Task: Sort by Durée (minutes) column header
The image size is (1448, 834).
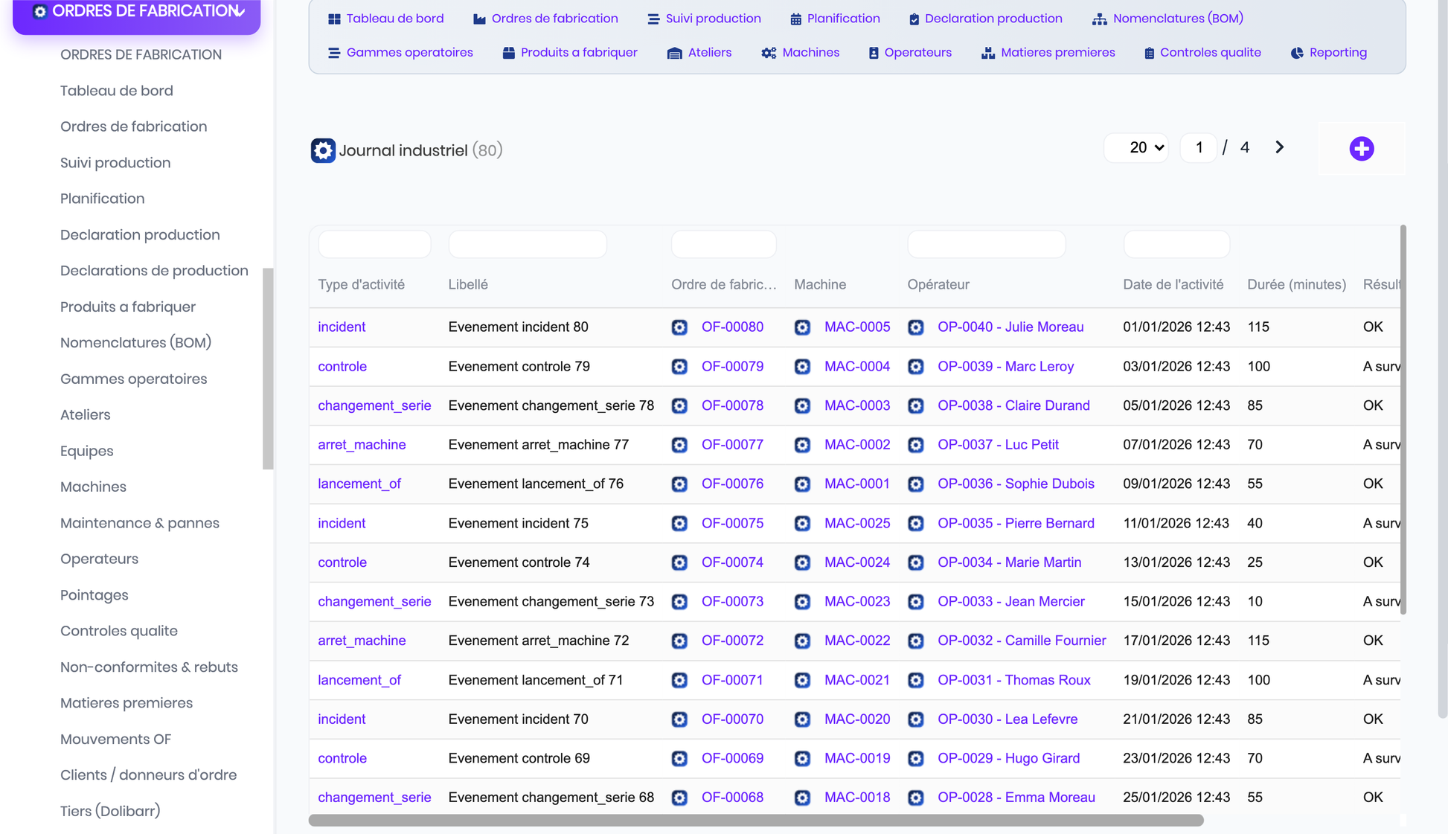Action: point(1296,285)
